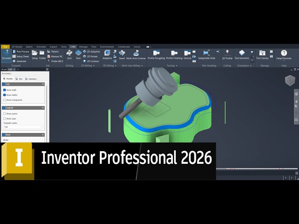Open the Setup Sheet command
299x224 pixels.
[21, 56]
